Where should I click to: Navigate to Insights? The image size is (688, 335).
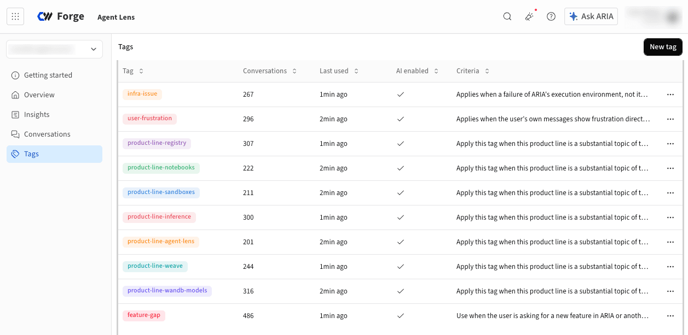(x=54, y=115)
